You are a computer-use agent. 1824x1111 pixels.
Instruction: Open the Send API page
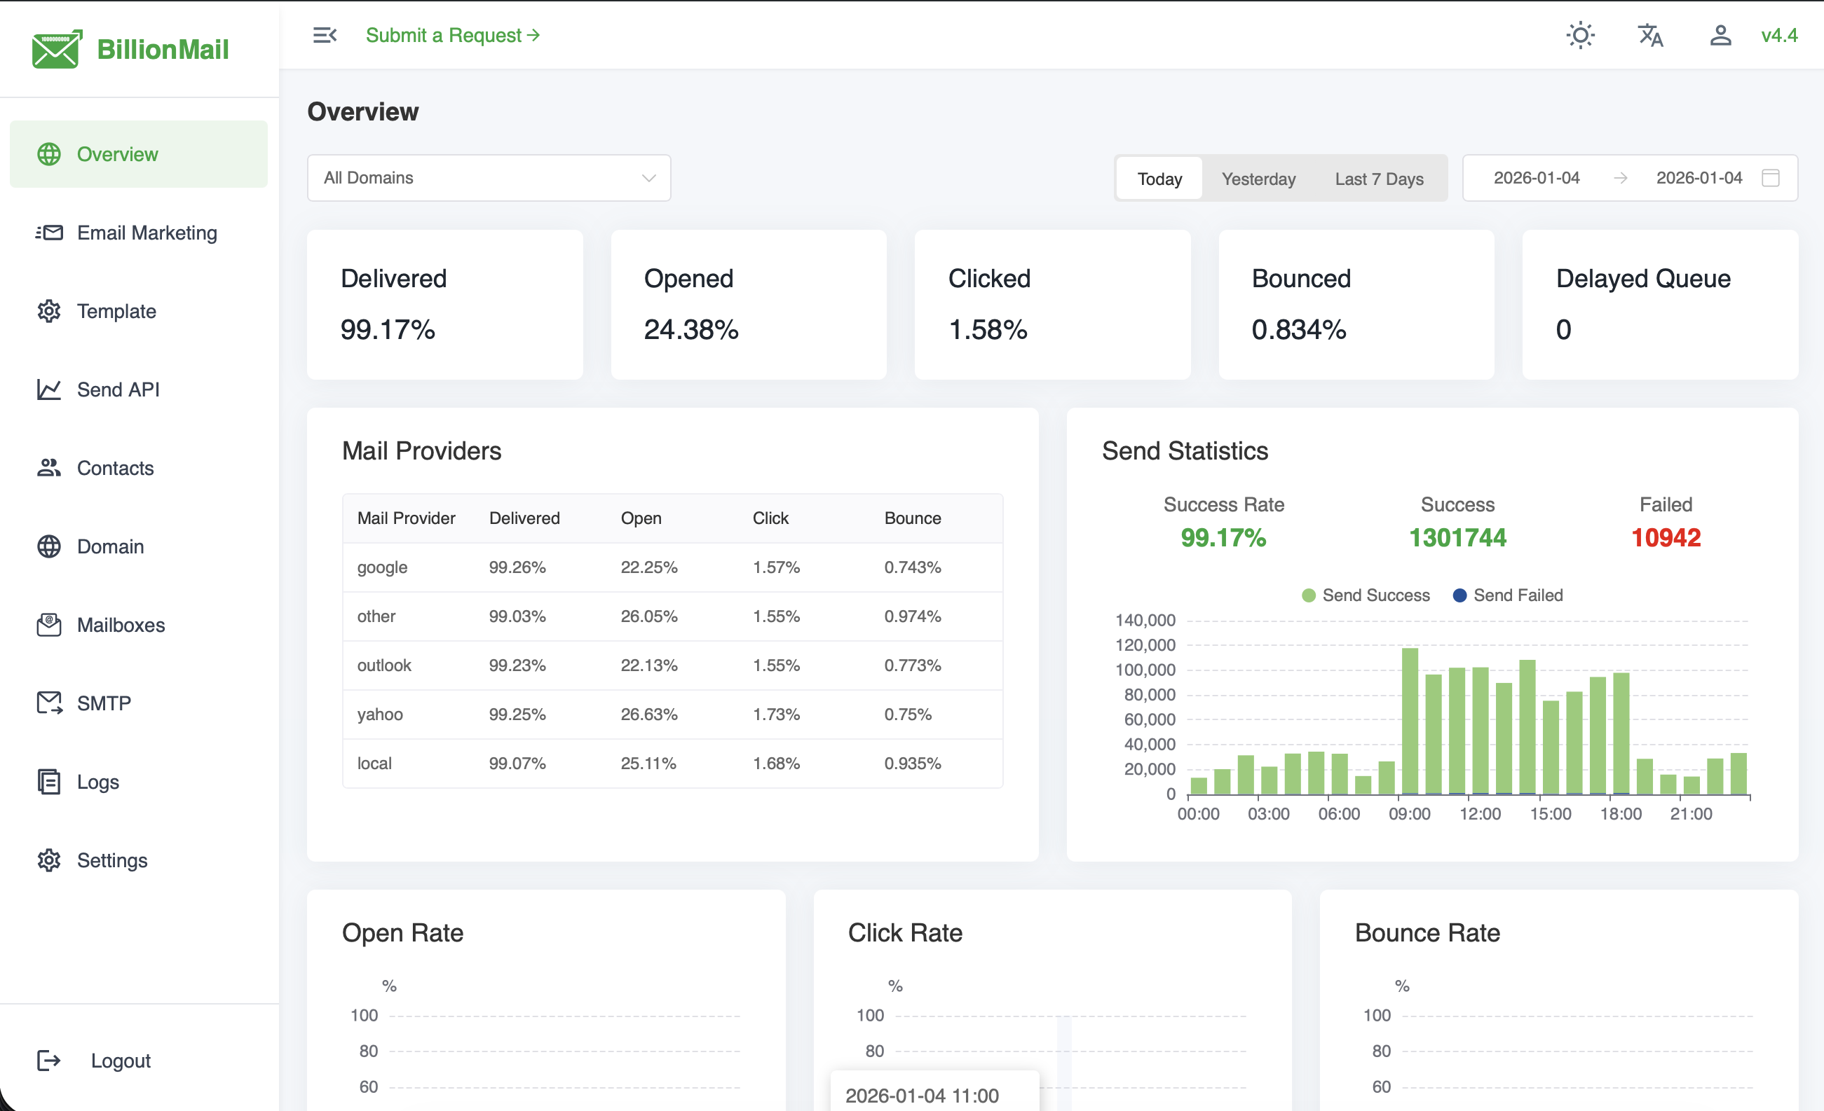(x=118, y=389)
